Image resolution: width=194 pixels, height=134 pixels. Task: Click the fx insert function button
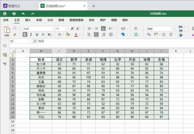tap(35, 41)
